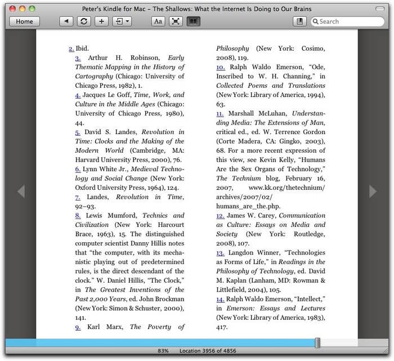The width and height of the screenshot is (394, 361).
Task: Follow footnote link 2.
Action: (x=71, y=48)
